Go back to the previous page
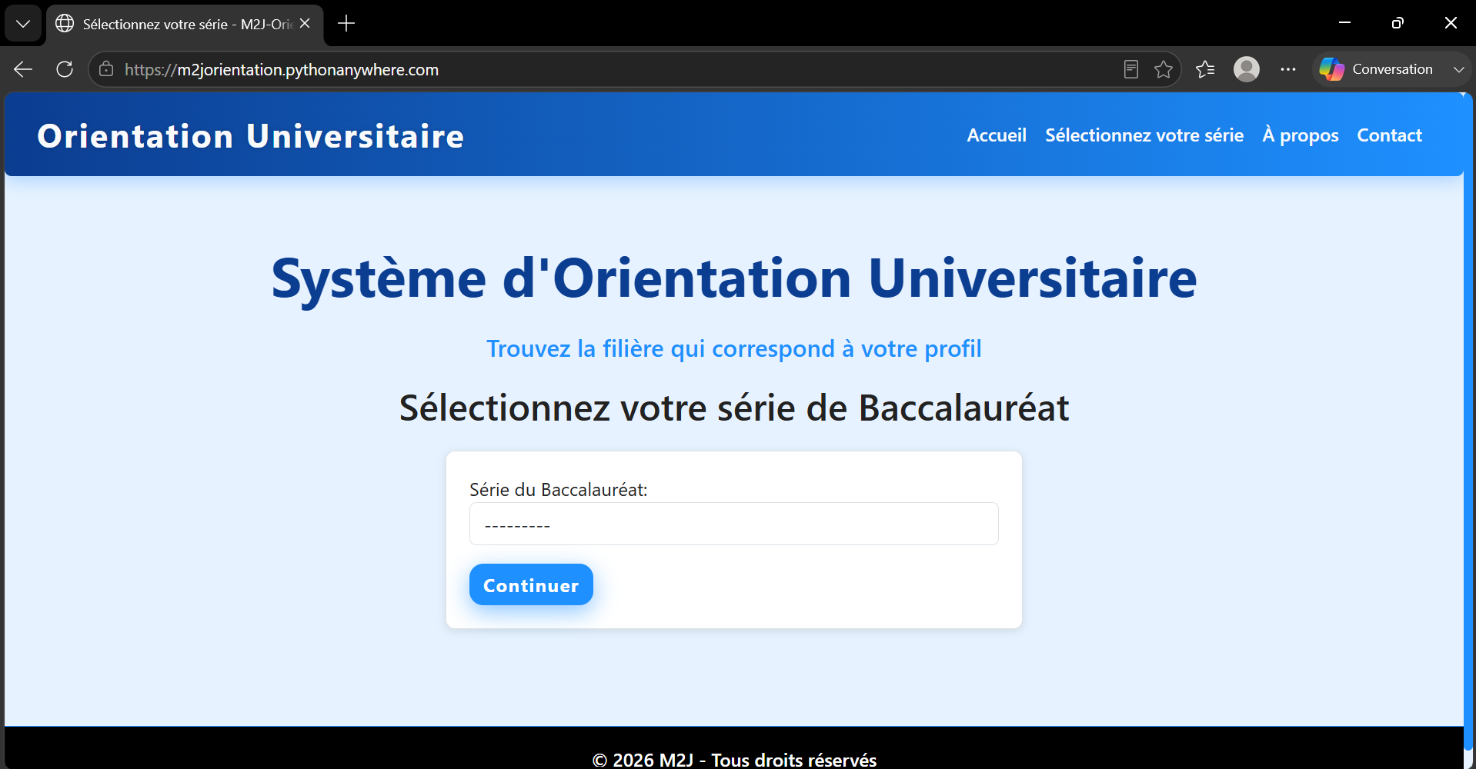 (x=23, y=69)
